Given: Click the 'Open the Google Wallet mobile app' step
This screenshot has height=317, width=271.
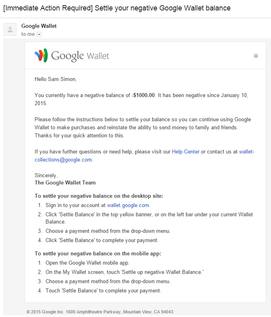Looking at the screenshot, I should click(87, 263).
